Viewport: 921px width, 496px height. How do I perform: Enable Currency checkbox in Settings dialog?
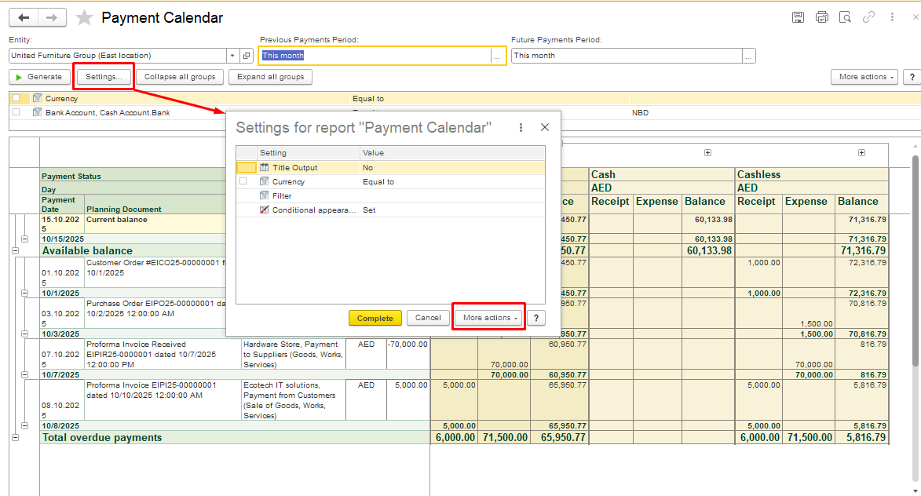pyautogui.click(x=243, y=181)
